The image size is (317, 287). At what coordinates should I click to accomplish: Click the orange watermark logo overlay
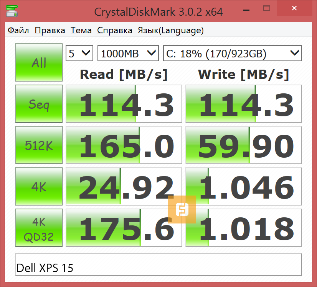[182, 209]
